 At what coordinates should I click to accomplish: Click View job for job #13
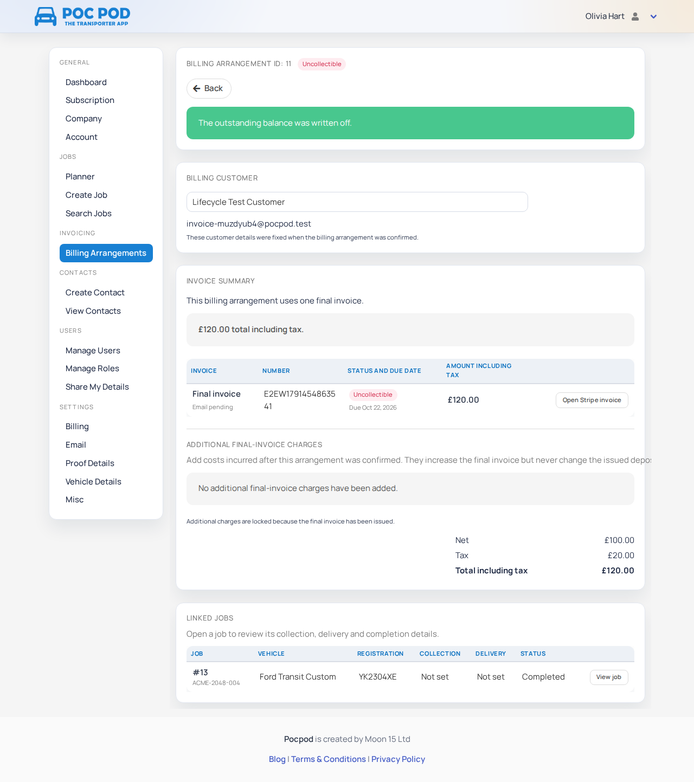tap(609, 677)
